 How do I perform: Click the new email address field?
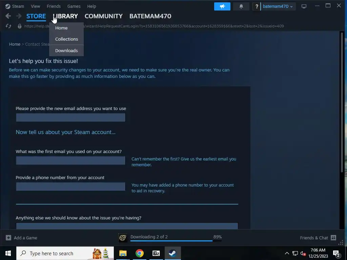[70, 117]
